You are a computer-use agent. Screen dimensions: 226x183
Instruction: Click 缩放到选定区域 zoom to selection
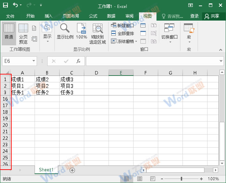(98, 34)
